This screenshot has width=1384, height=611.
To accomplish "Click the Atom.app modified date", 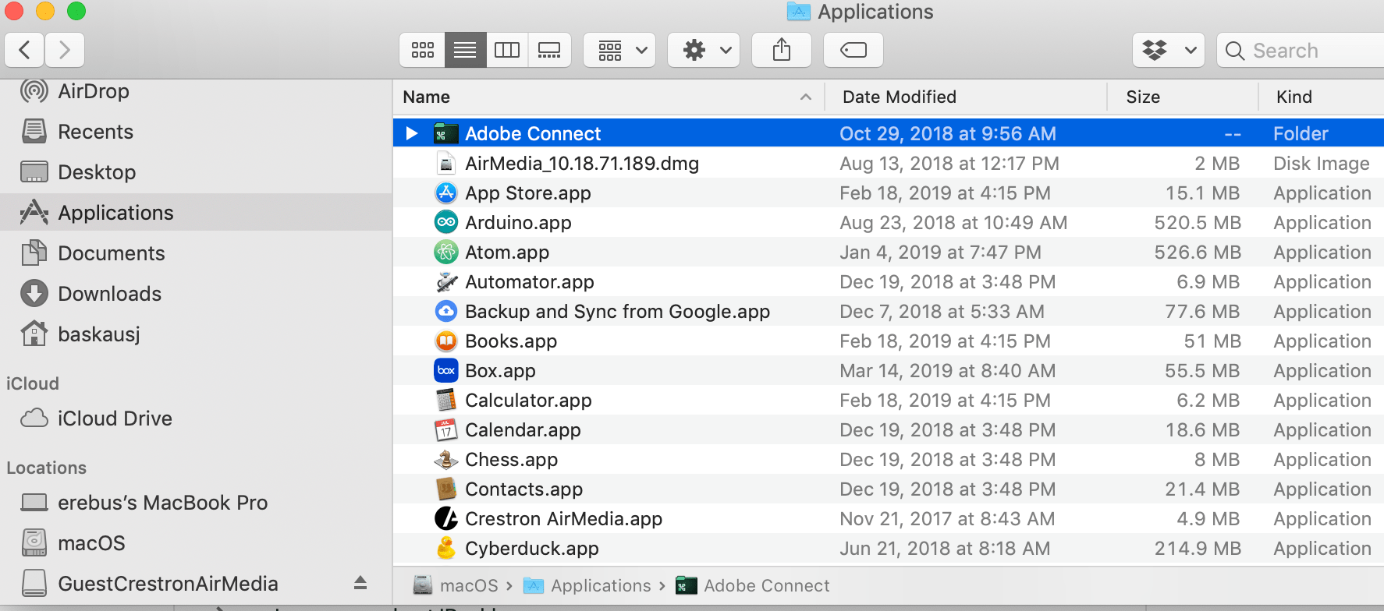I will tap(940, 253).
